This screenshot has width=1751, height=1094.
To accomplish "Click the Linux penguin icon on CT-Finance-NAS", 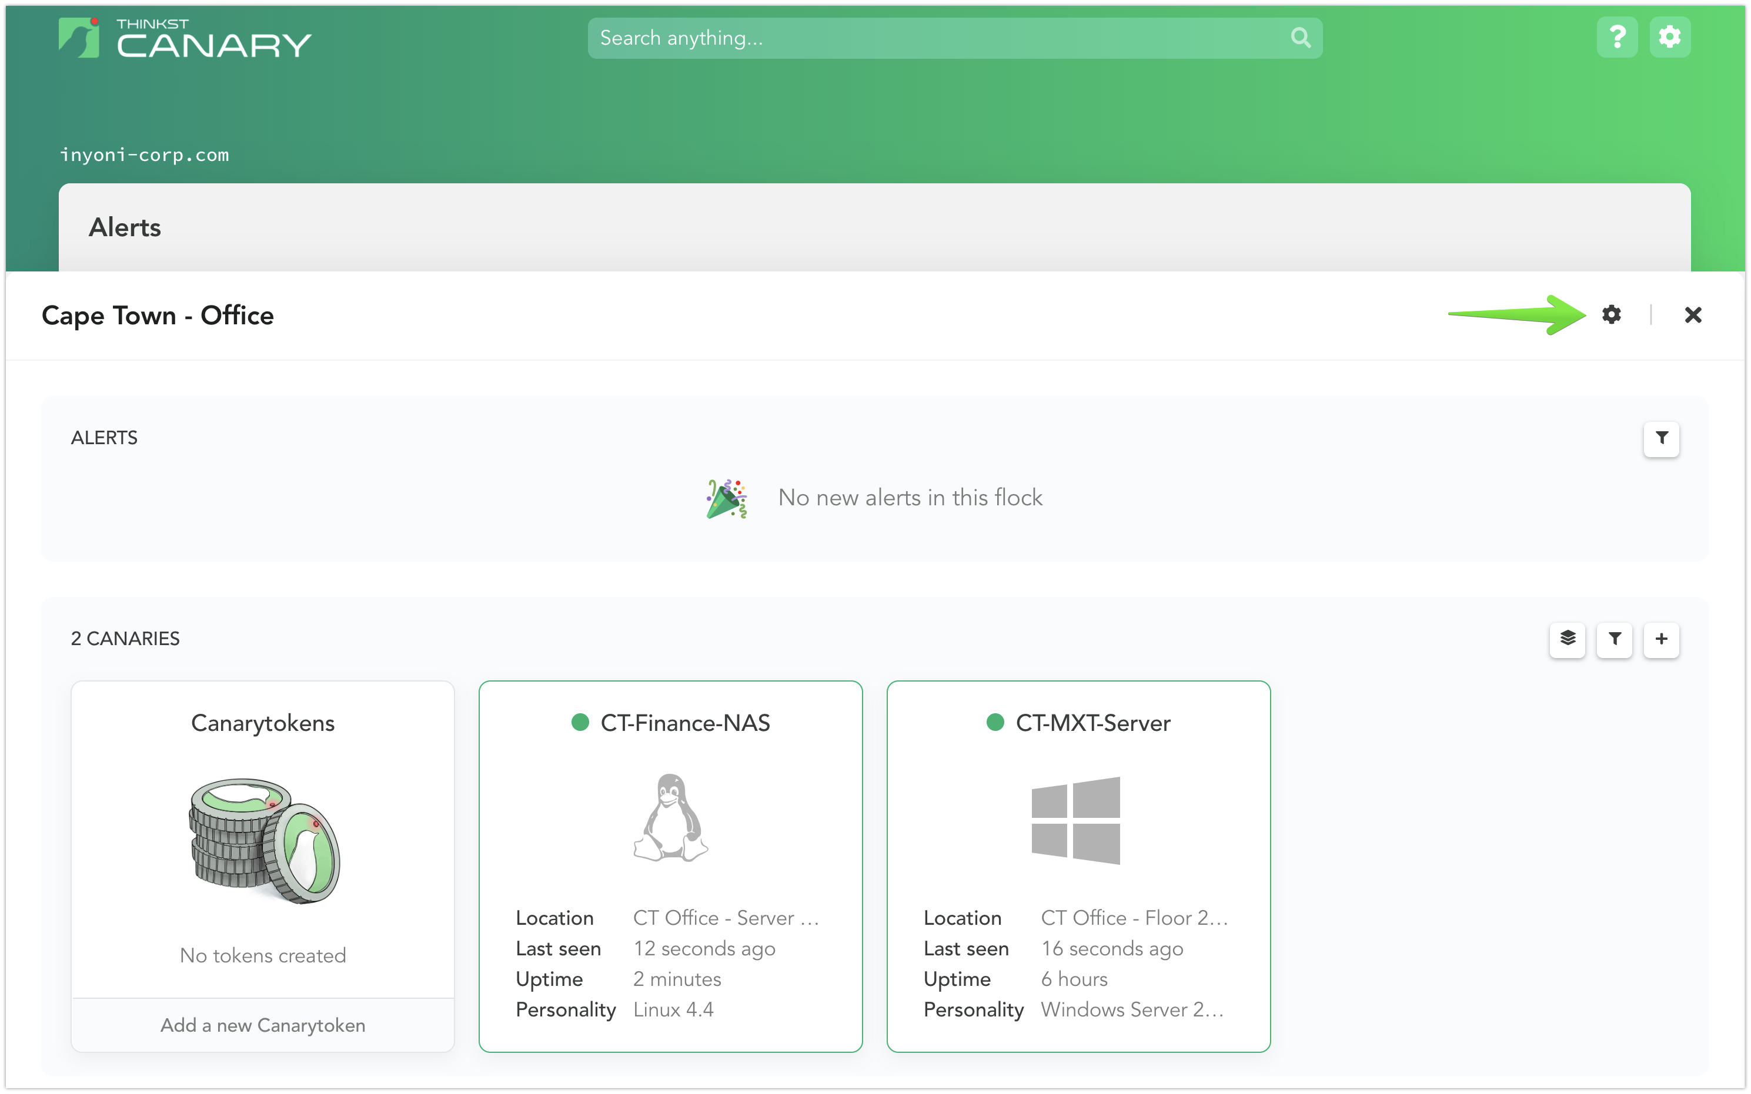I will point(671,817).
